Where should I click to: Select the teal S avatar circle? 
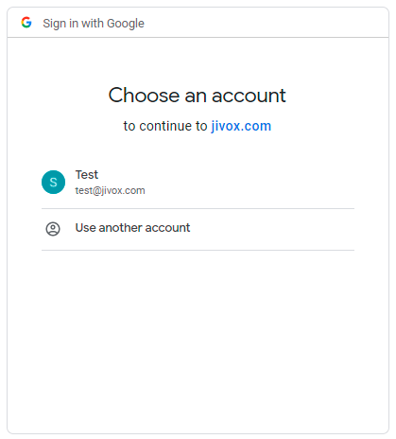pos(53,182)
